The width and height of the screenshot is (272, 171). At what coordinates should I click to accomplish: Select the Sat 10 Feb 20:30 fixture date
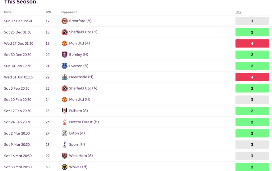[18, 100]
